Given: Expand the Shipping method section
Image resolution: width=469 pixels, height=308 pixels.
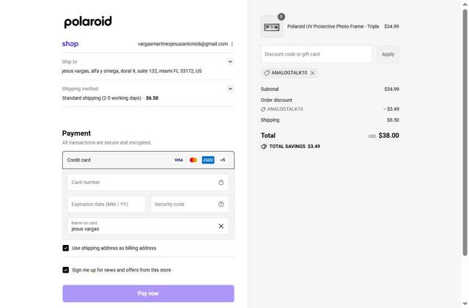Looking at the screenshot, I should click(229, 89).
